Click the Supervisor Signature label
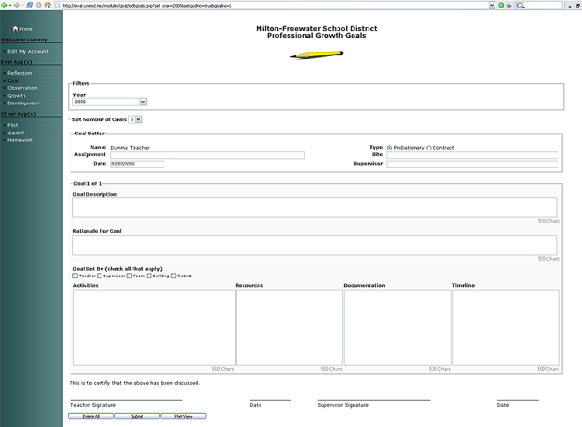This screenshot has height=427, width=582. tap(343, 404)
